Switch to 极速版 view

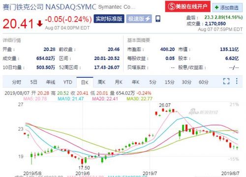139,19
